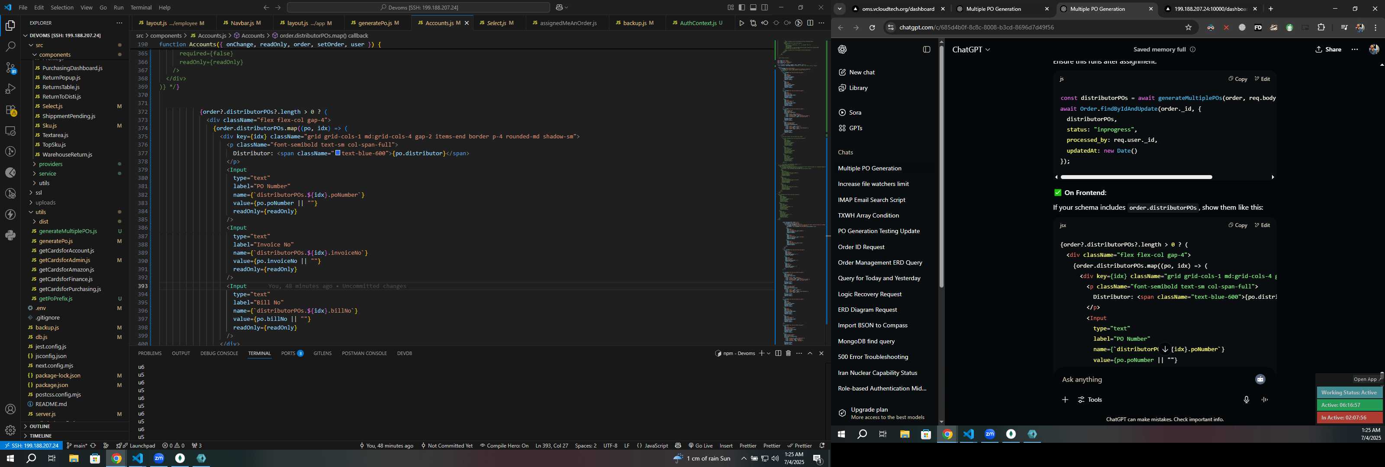Click the Chrome reload page icon
This screenshot has height=467, width=1385.
872,27
